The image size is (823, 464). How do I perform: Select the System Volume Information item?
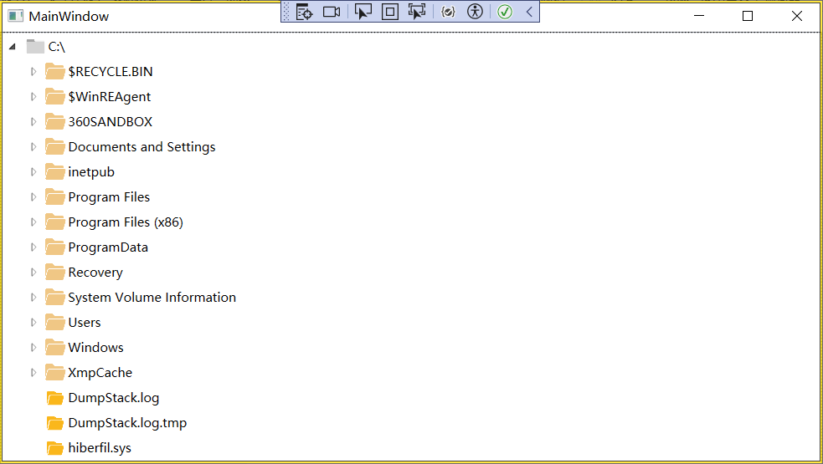point(152,298)
